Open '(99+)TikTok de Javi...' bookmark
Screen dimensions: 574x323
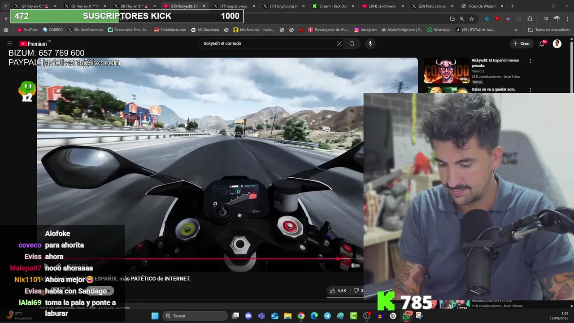point(475,30)
